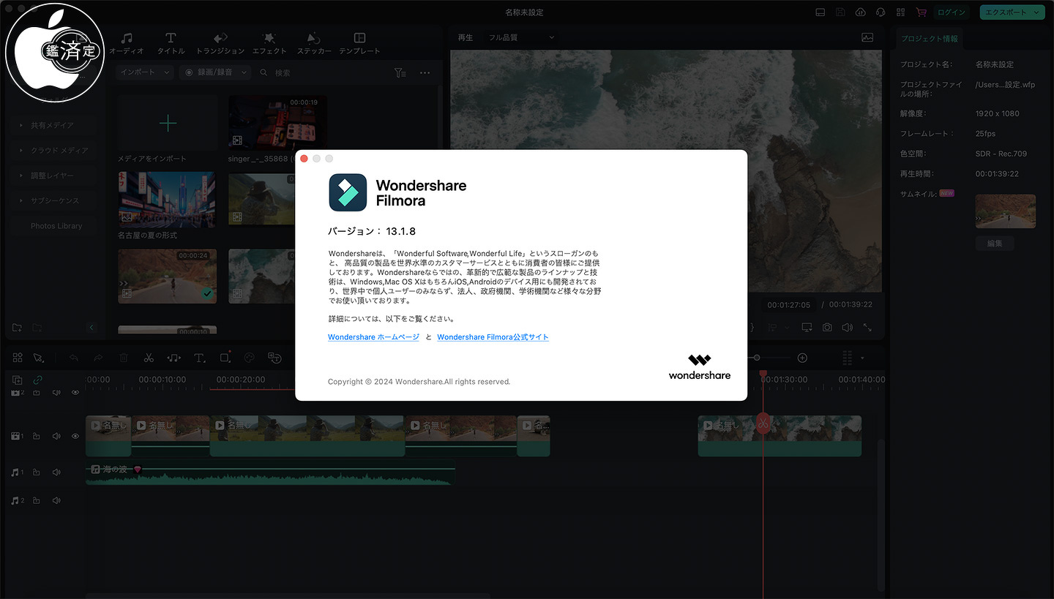Image resolution: width=1054 pixels, height=599 pixels.
Task: Show the waveform scope icon above the preview
Action: coord(867,37)
